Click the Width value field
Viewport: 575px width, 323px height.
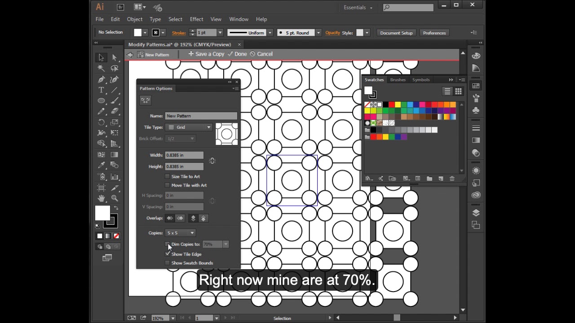tap(184, 155)
